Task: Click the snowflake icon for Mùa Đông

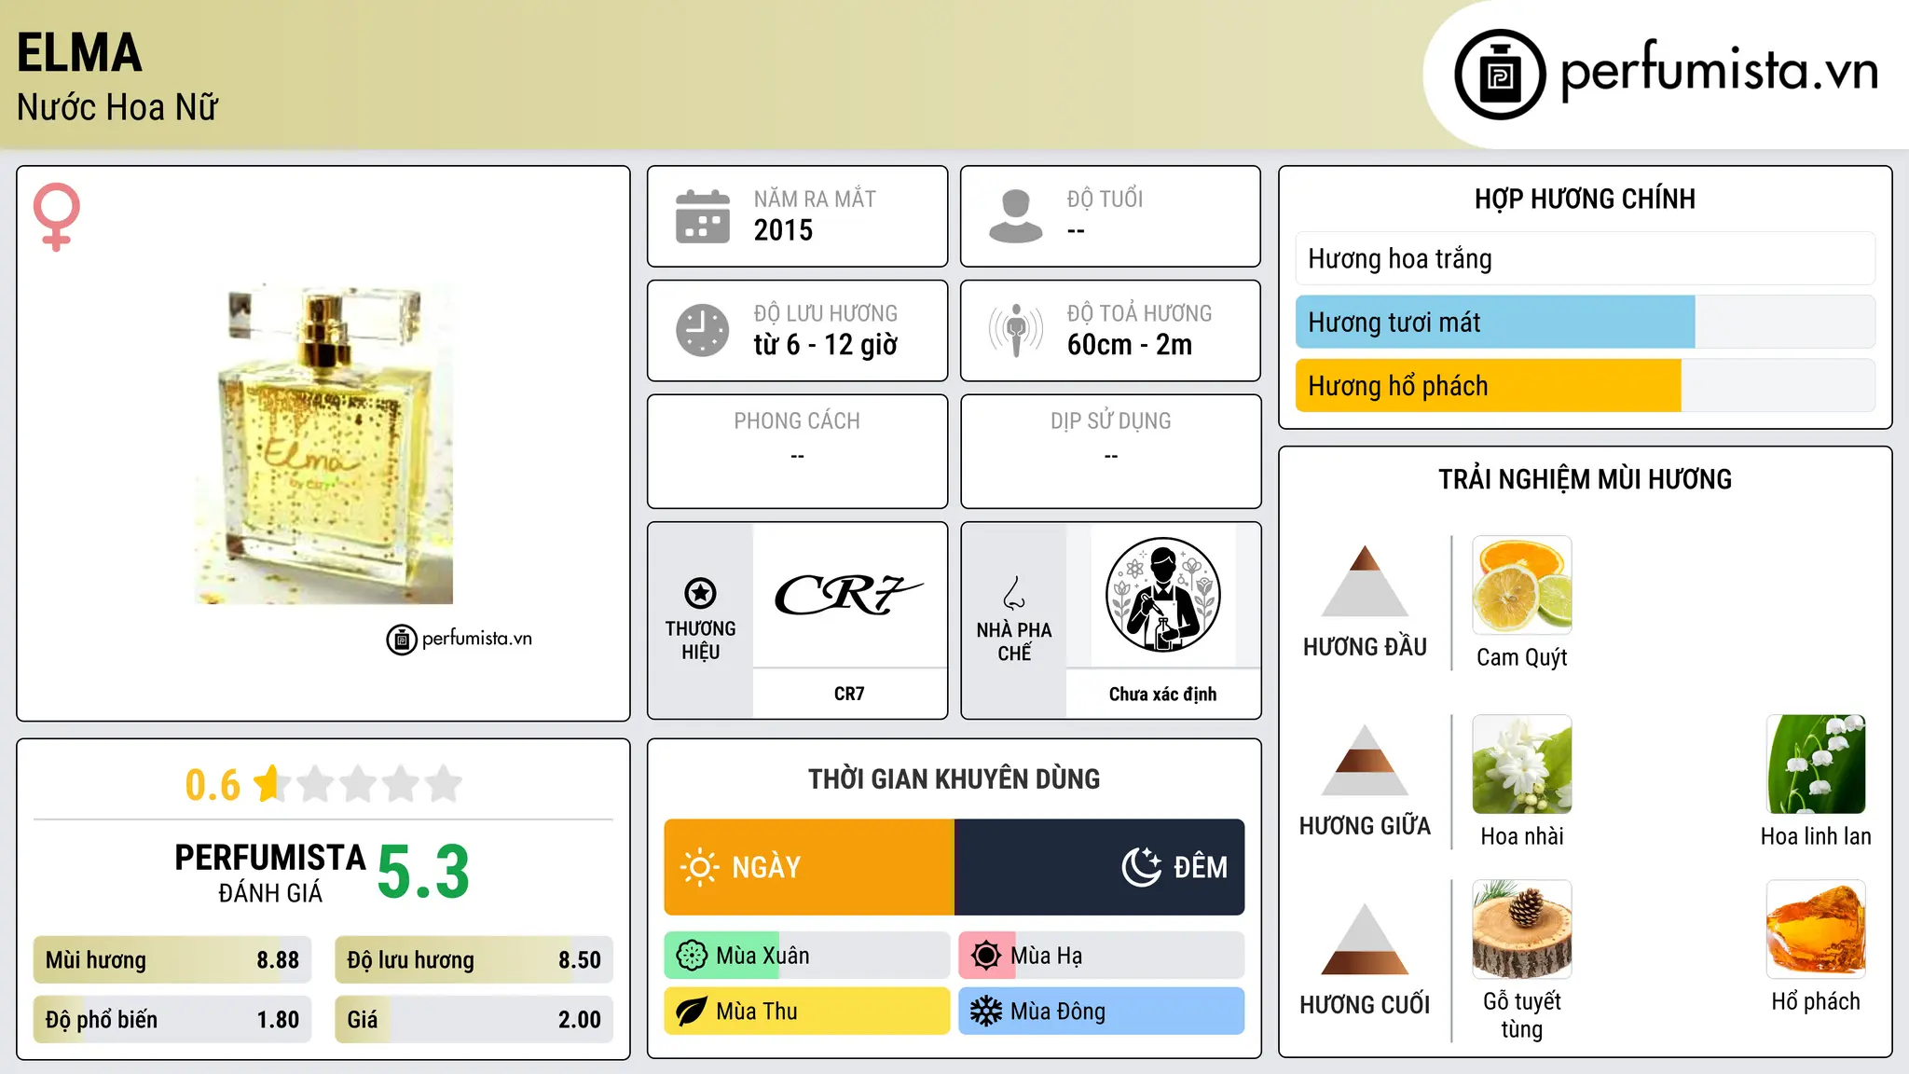Action: pyautogui.click(x=986, y=1012)
